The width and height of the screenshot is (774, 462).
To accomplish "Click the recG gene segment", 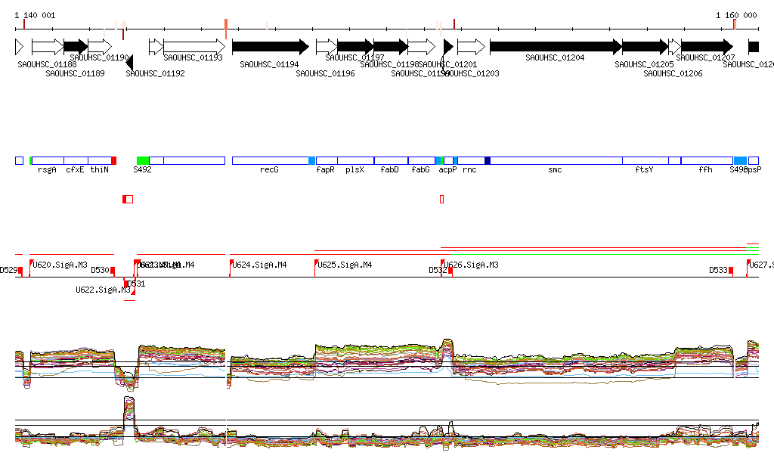I will [x=270, y=160].
